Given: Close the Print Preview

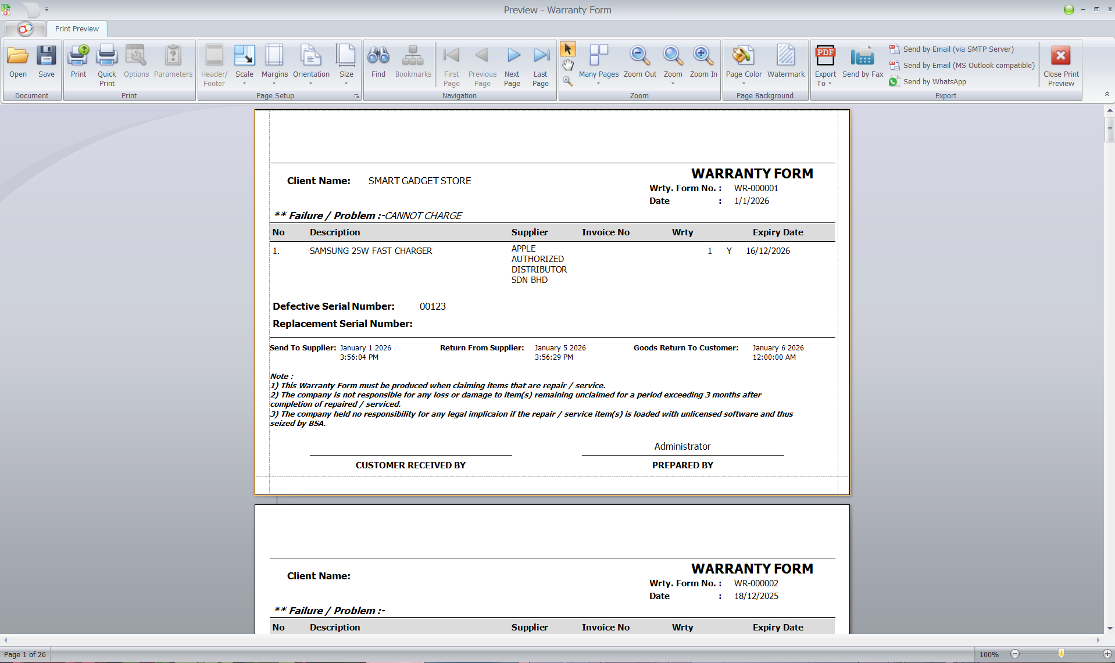Looking at the screenshot, I should click(x=1060, y=64).
